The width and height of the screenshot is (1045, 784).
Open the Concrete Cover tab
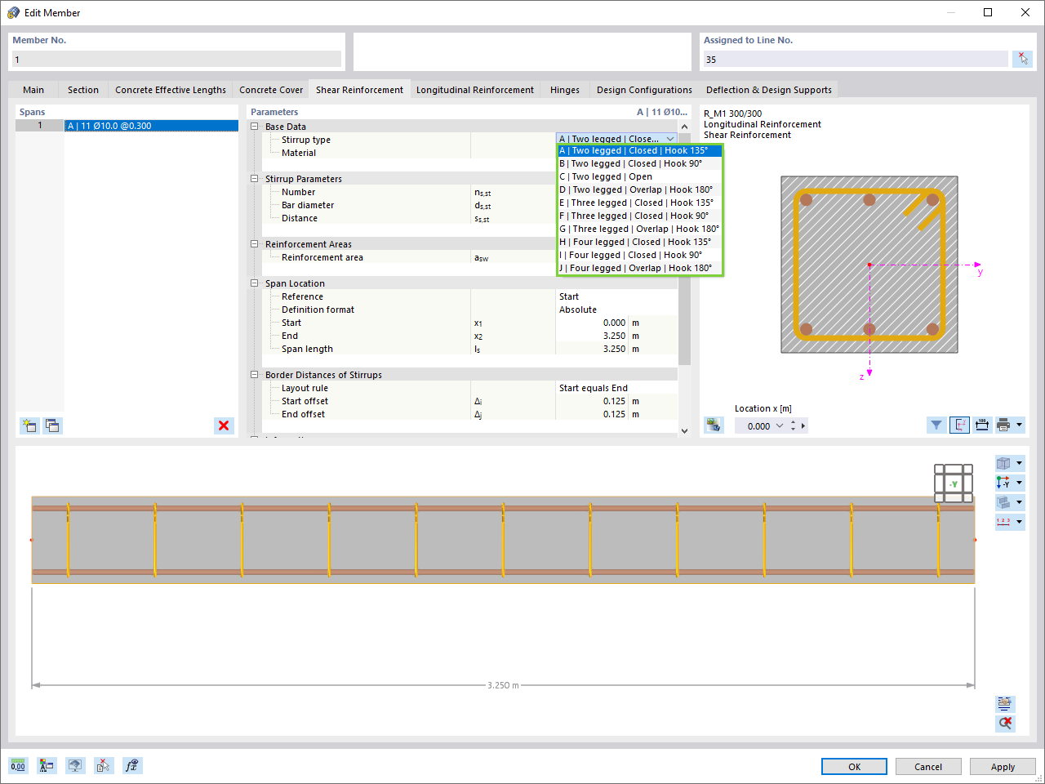pos(271,90)
